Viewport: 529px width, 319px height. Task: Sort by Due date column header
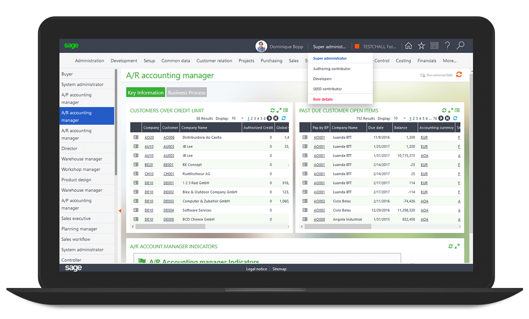[x=379, y=128]
